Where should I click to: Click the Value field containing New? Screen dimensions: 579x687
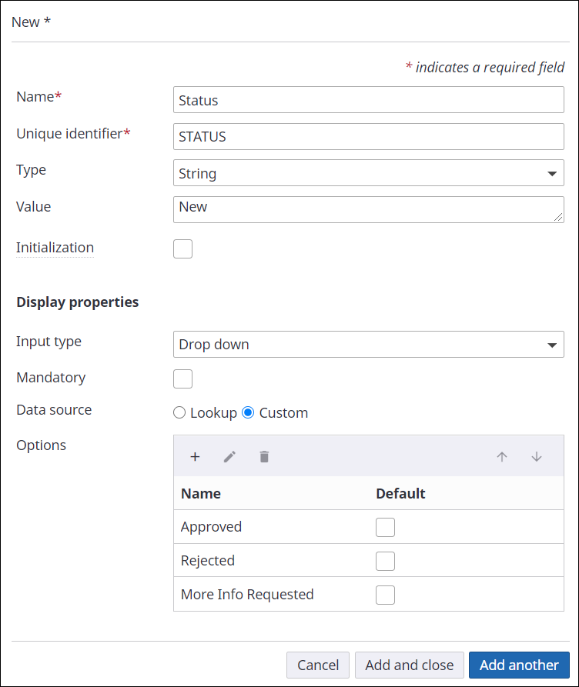[x=368, y=209]
